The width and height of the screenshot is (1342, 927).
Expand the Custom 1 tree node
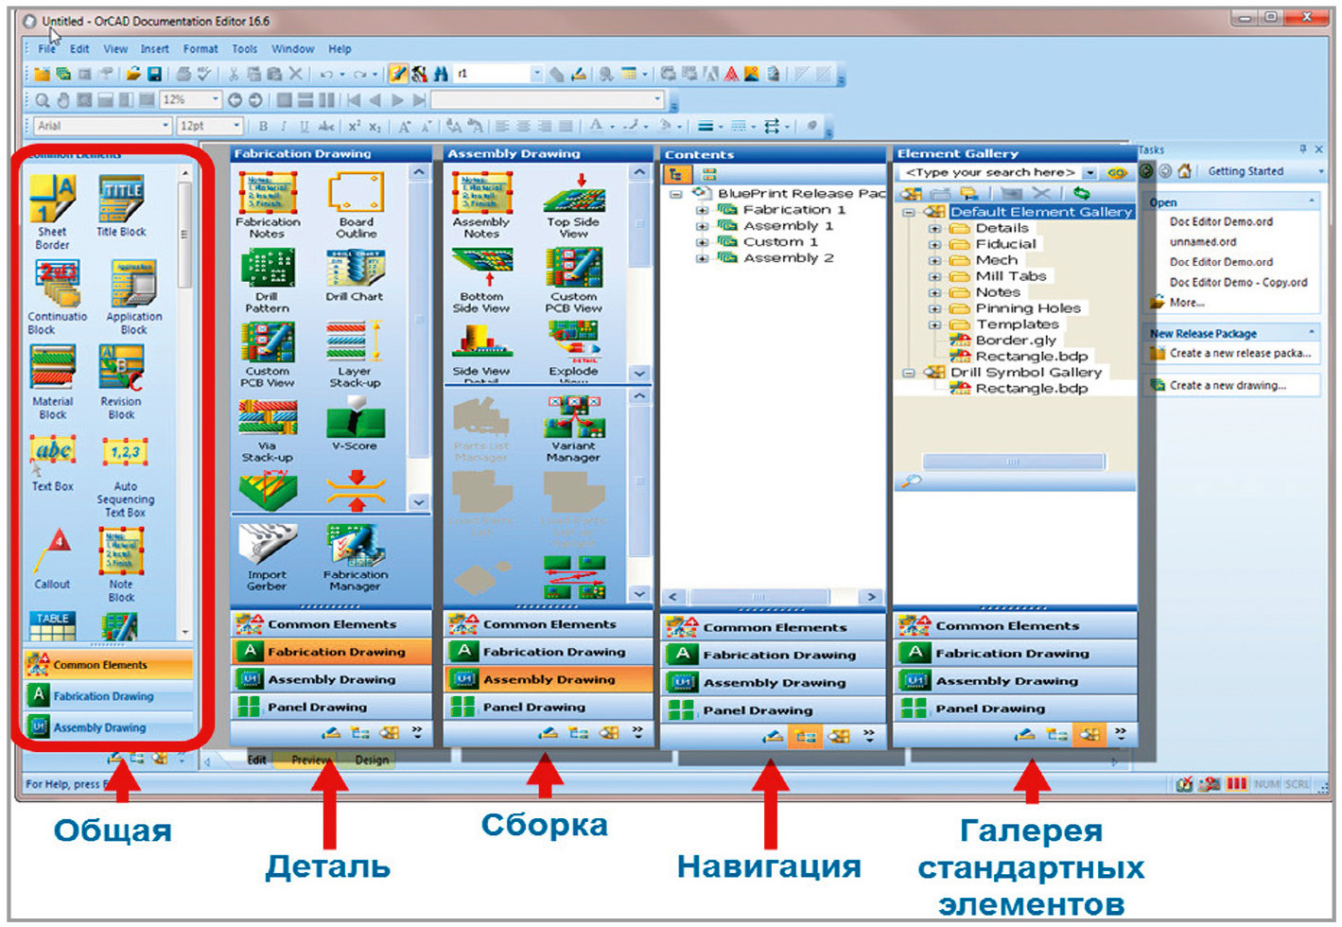[x=702, y=242]
